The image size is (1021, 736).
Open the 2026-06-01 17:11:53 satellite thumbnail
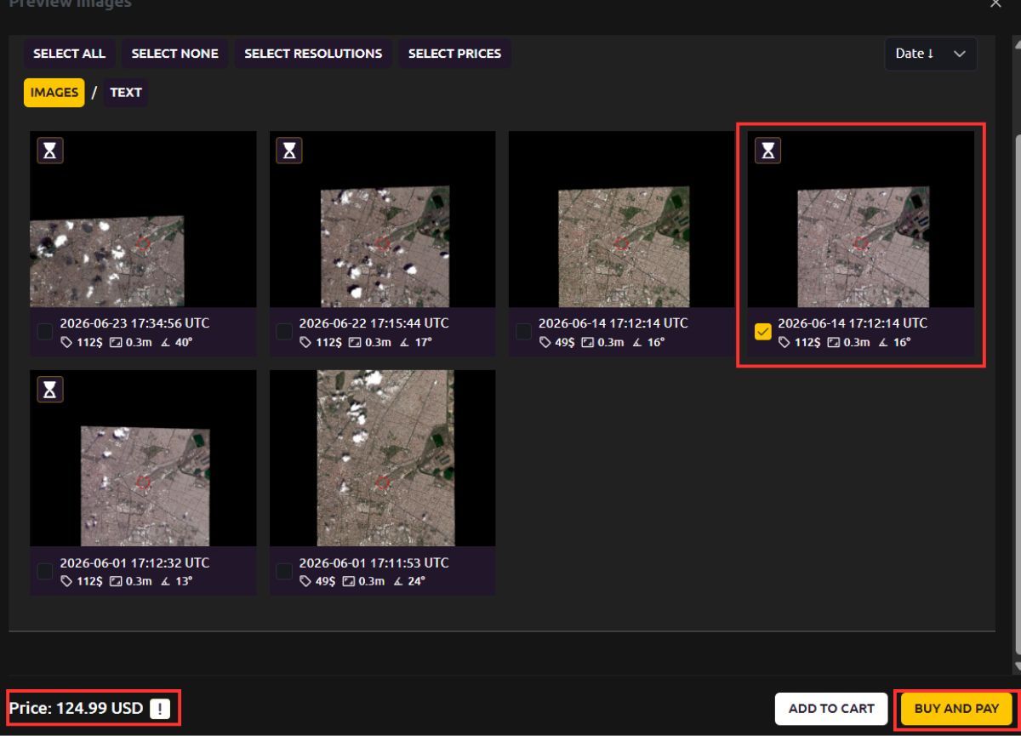coord(382,458)
